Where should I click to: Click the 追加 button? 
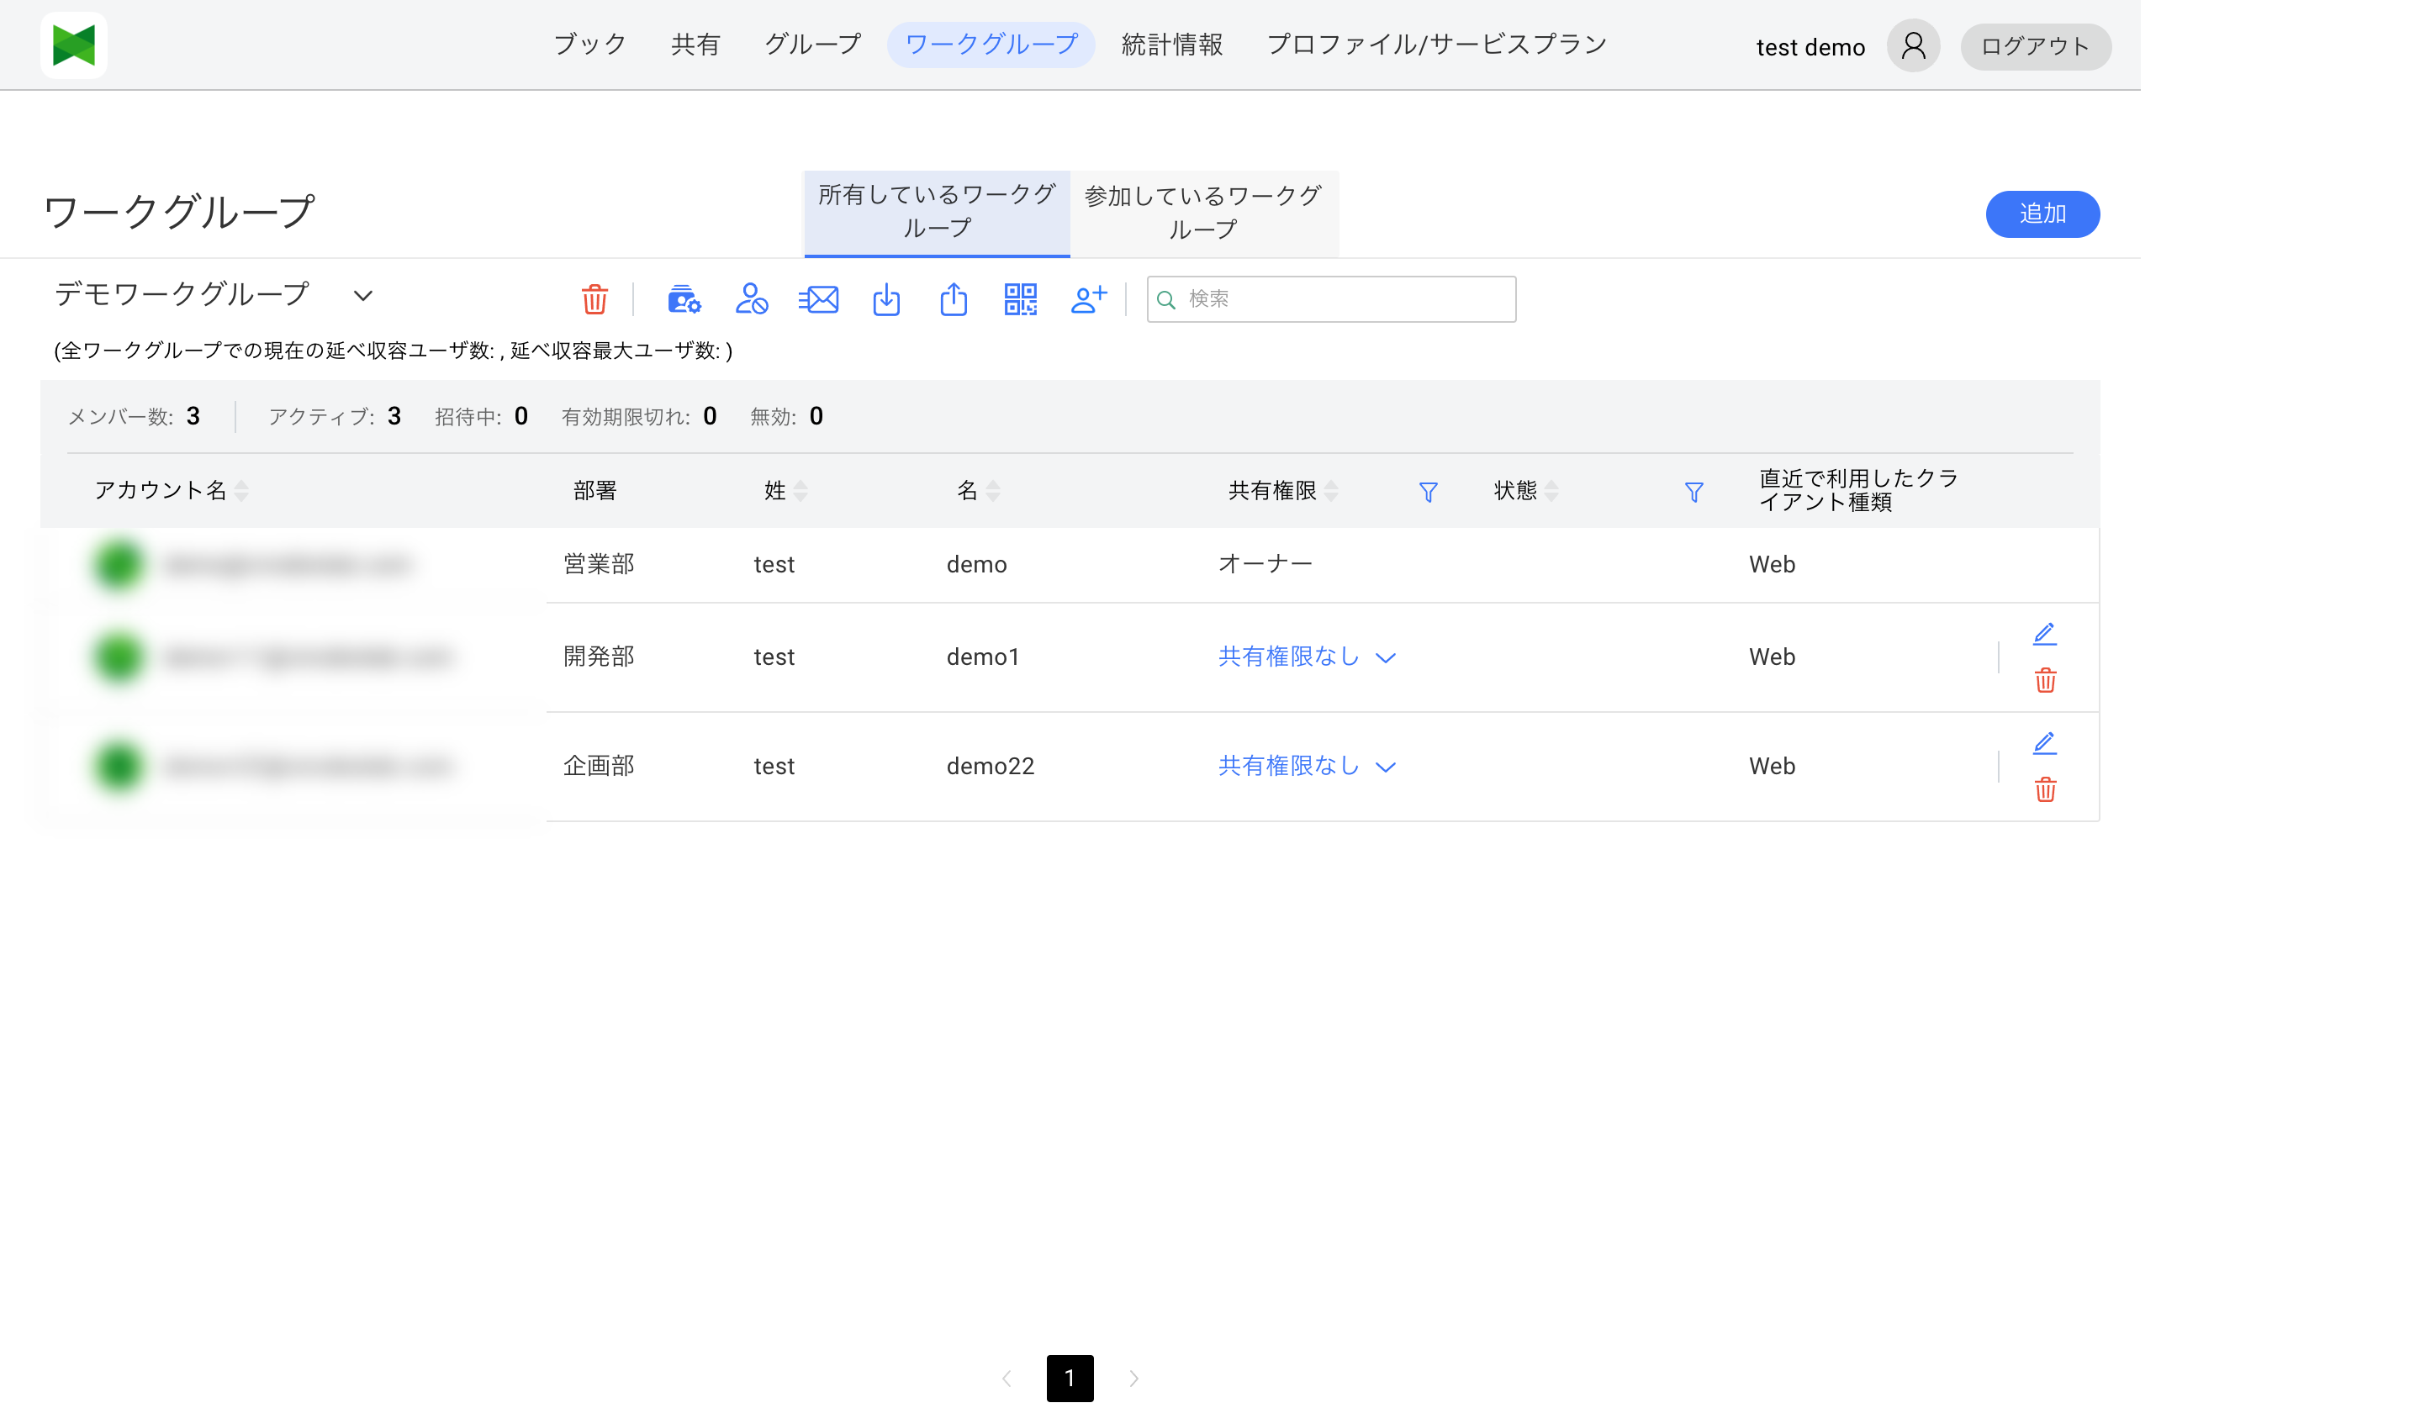tap(2042, 214)
